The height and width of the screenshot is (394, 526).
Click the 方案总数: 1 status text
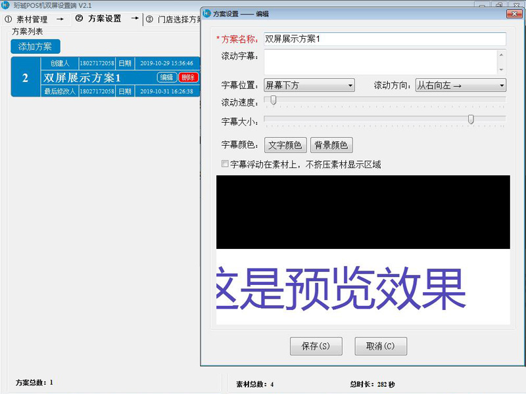35,382
